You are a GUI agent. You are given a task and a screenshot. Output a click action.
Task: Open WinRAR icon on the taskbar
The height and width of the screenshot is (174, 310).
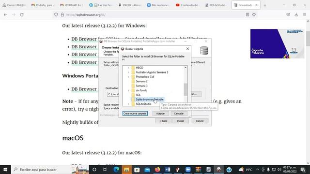tap(198, 170)
